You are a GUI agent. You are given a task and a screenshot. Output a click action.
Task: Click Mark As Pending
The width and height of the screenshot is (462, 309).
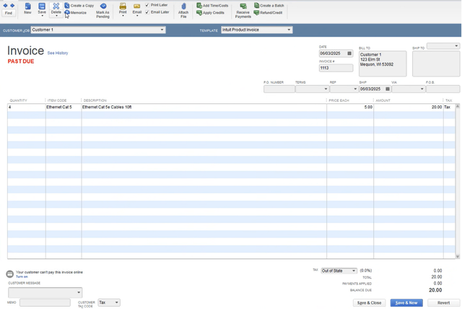pos(103,11)
